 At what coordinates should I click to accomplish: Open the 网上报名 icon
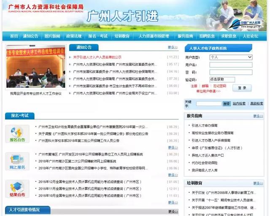(17, 162)
